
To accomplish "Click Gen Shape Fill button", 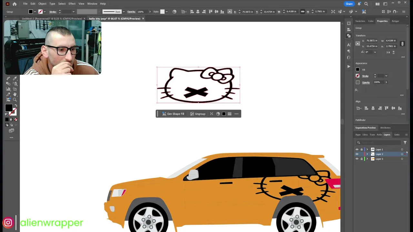I will click(x=173, y=114).
